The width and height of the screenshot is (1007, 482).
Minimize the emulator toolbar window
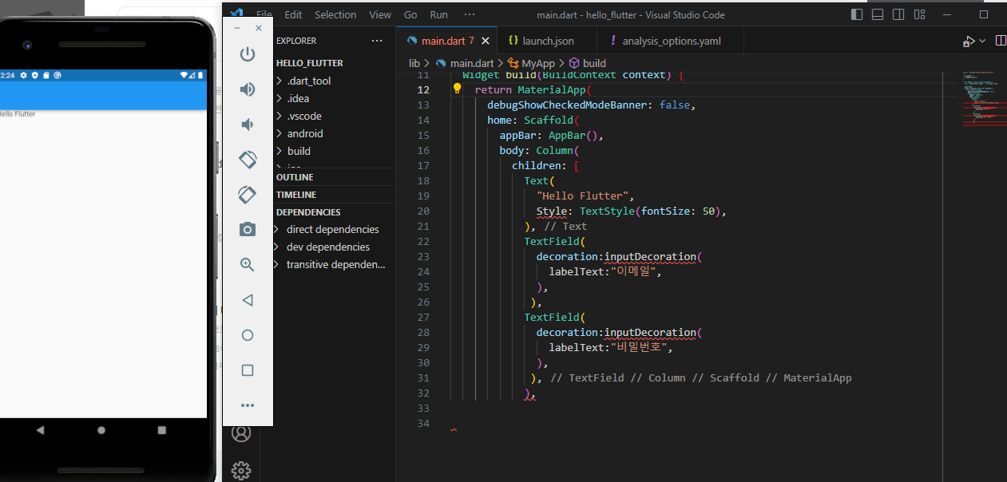coord(237,28)
